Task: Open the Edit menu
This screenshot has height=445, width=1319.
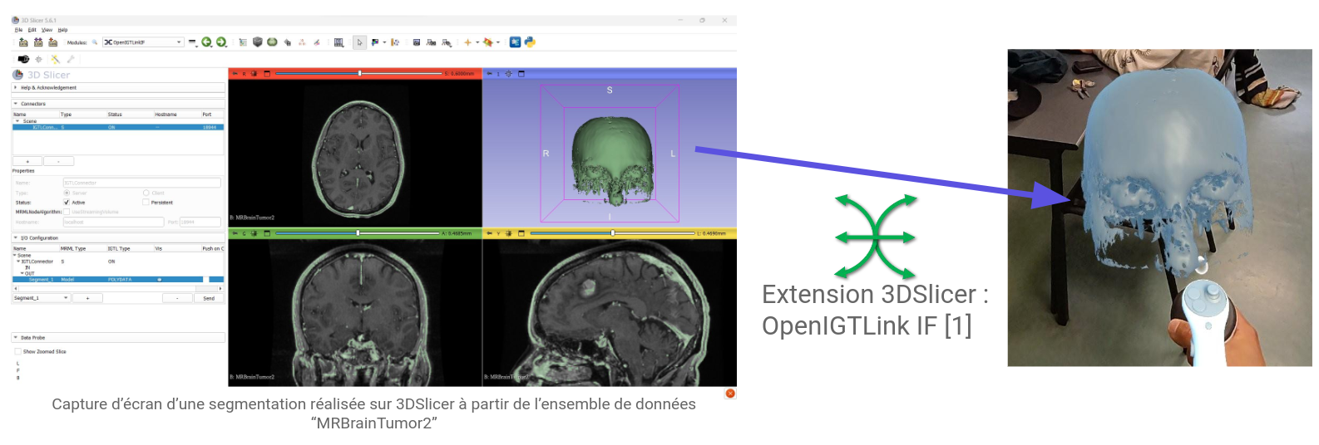Action: [x=32, y=30]
